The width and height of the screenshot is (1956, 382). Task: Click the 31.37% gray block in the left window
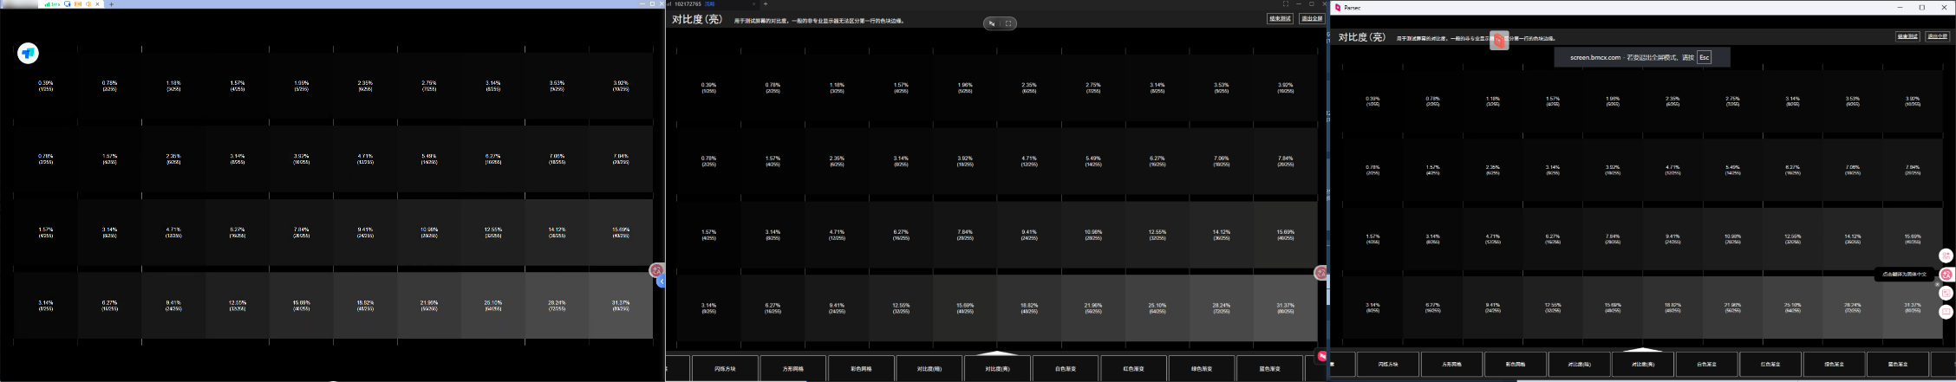click(x=621, y=306)
